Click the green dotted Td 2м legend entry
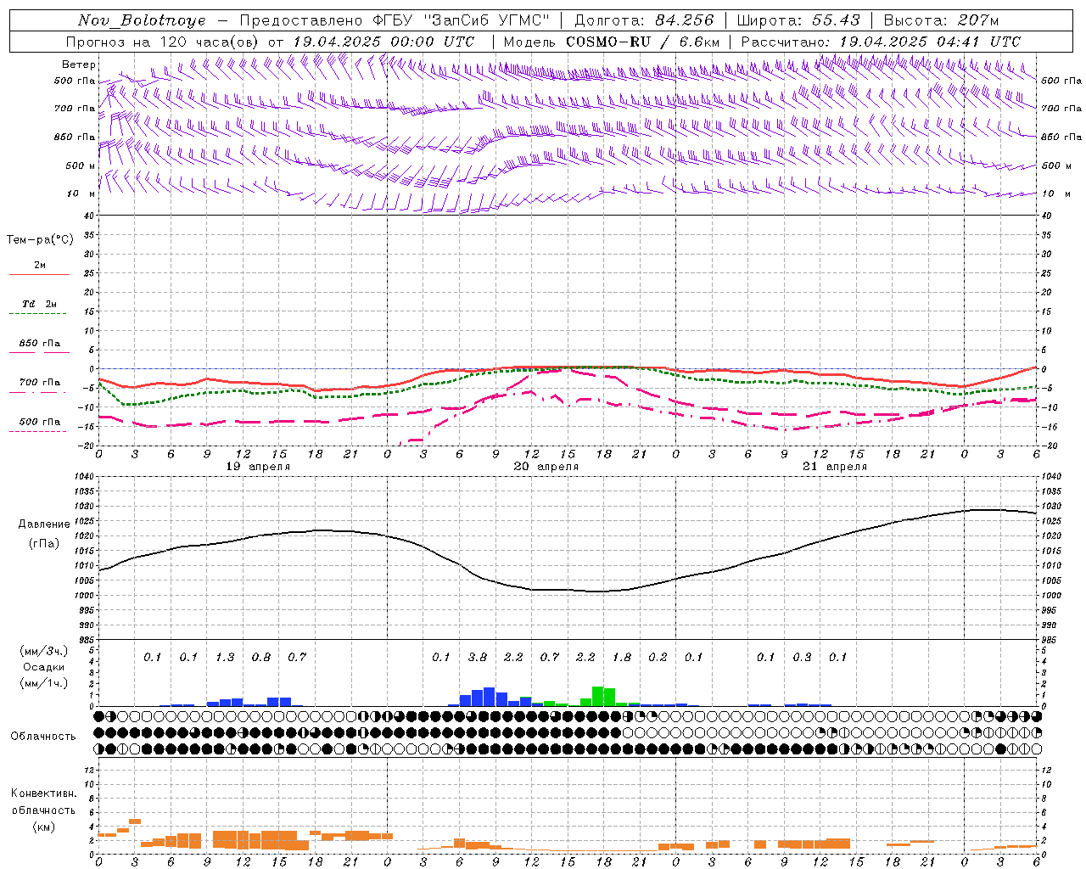1086x869 pixels. 39,307
